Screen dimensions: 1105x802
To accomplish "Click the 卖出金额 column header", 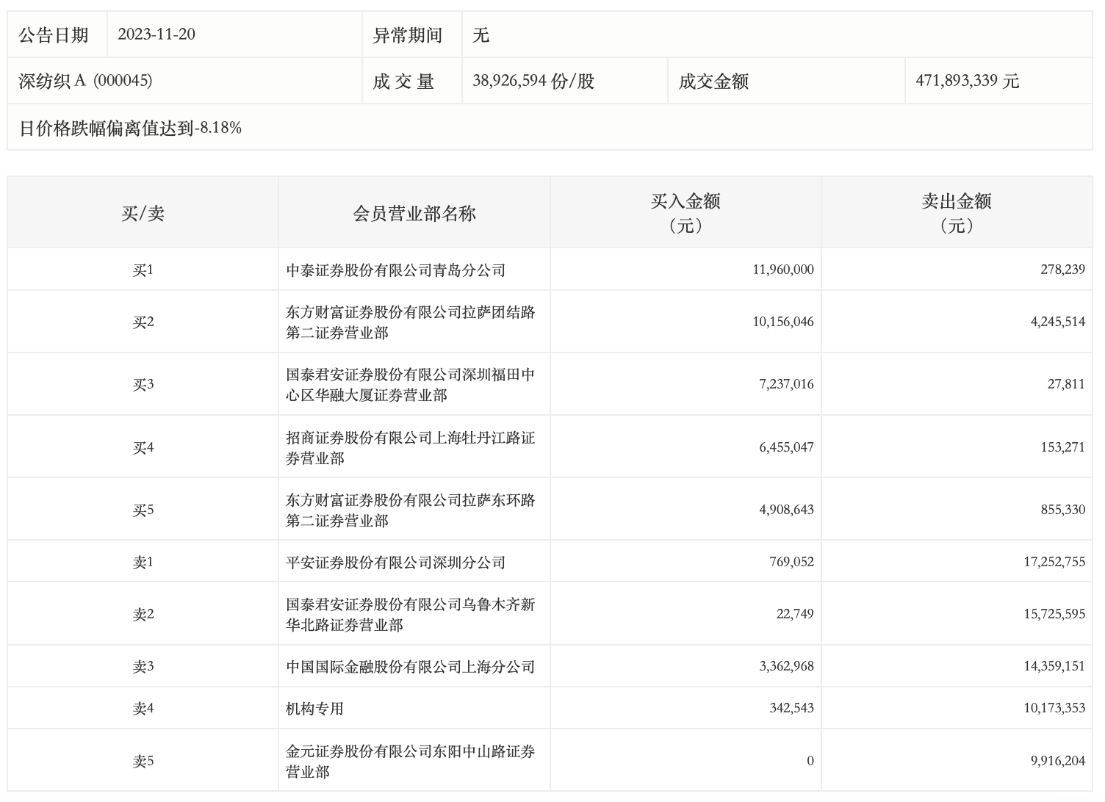I will [x=956, y=212].
